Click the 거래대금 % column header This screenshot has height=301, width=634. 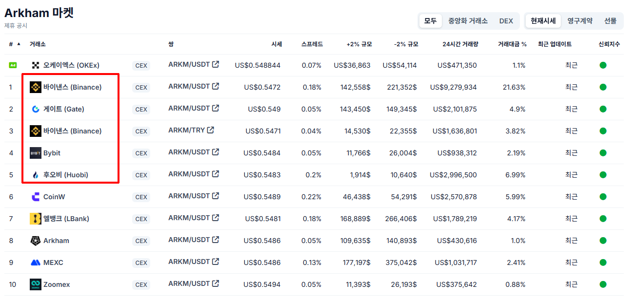click(x=512, y=44)
